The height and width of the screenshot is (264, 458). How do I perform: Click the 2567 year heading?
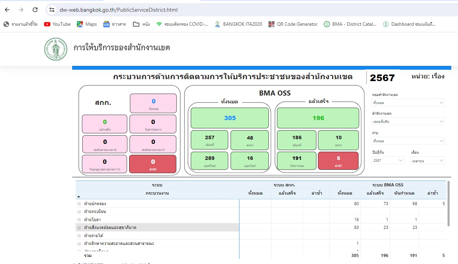click(x=382, y=78)
